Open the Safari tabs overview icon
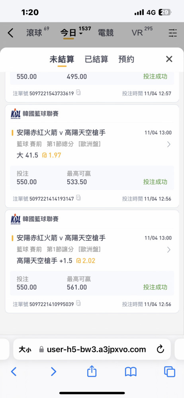The width and height of the screenshot is (184, 398). point(170,372)
